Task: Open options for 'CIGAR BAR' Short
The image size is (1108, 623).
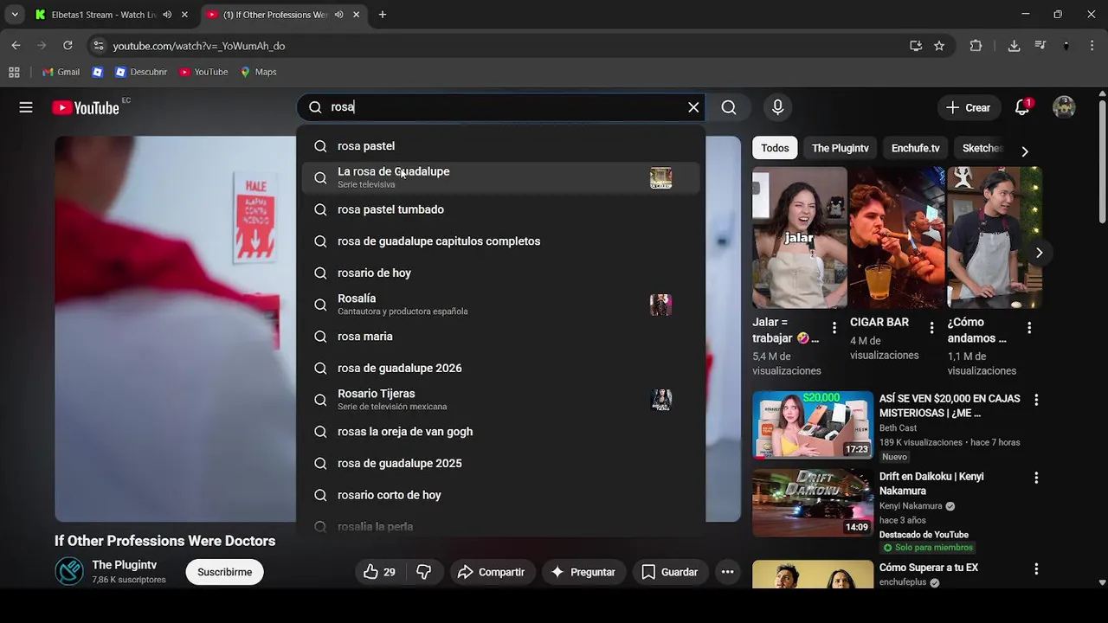Action: 931,328
